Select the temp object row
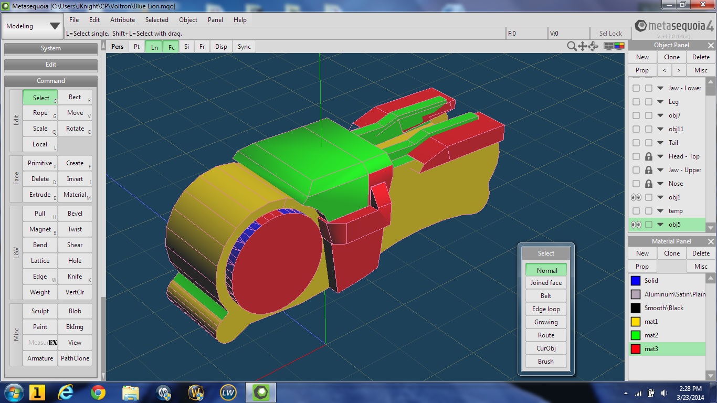The height and width of the screenshot is (403, 717). 667,211
